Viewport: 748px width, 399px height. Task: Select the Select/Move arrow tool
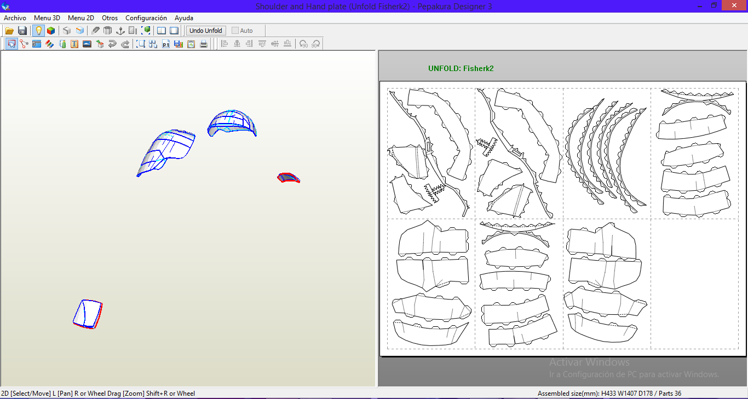coord(11,44)
